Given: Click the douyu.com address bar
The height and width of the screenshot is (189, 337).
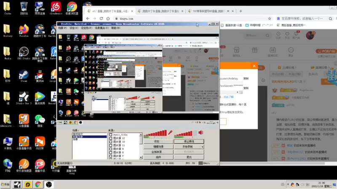Looking at the screenshot, I should coord(191,18).
